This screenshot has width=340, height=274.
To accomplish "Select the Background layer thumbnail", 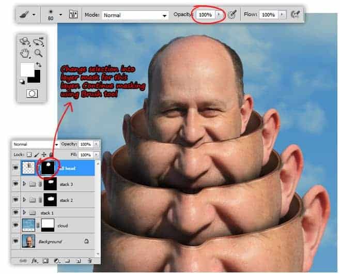I will click(x=28, y=241).
